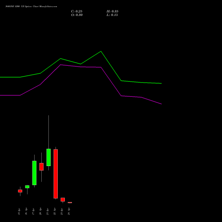This screenshot has height=222, width=222.
Task: Click the red candle for 20 Apr
Action: (41, 166)
